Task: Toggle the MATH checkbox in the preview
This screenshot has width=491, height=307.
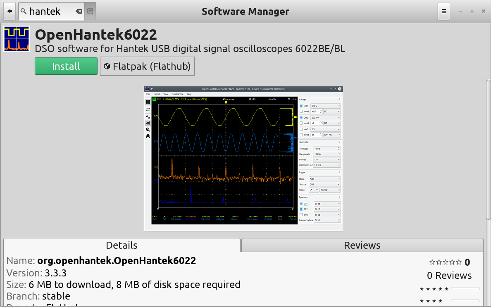Action: pyautogui.click(x=301, y=129)
